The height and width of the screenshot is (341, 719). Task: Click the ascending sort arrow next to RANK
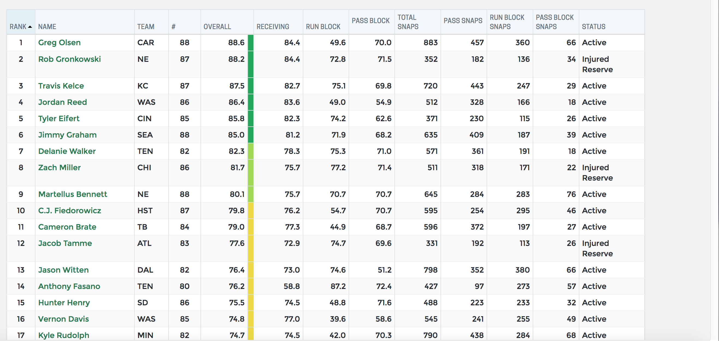30,27
